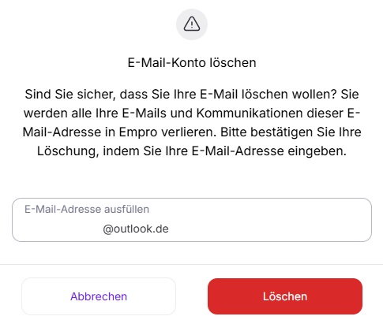The height and width of the screenshot is (320, 383).
Task: Place cursor before @outlook.de in the email field
Action: (x=103, y=229)
